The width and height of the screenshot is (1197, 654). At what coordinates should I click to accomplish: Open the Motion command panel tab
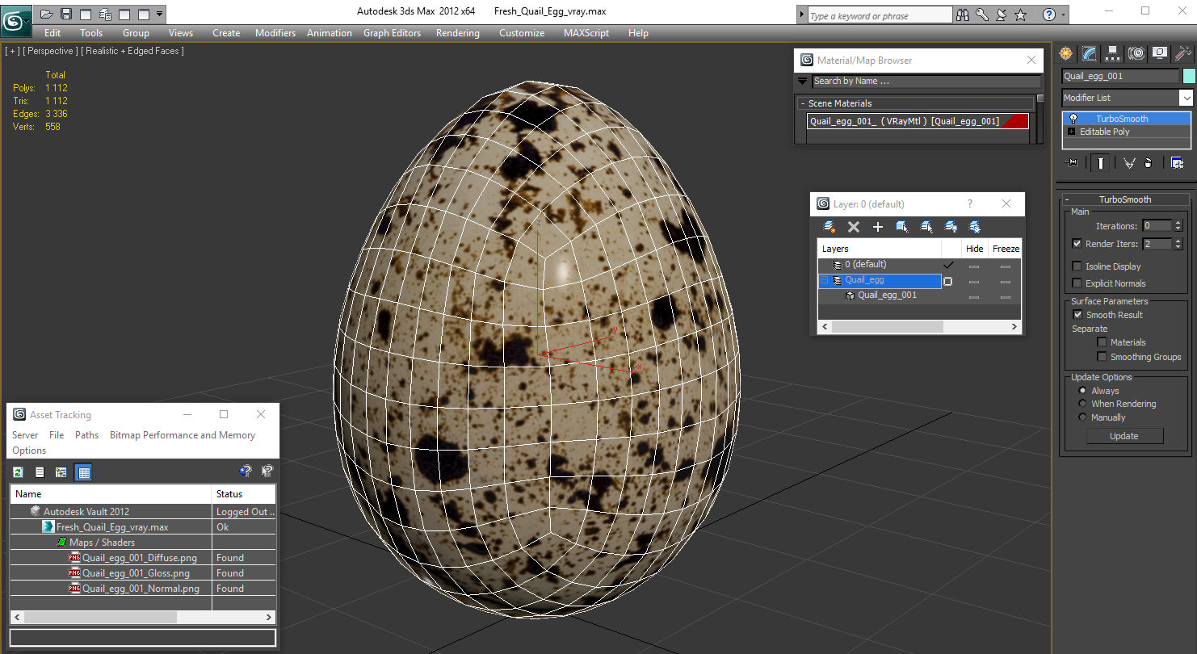pyautogui.click(x=1136, y=53)
